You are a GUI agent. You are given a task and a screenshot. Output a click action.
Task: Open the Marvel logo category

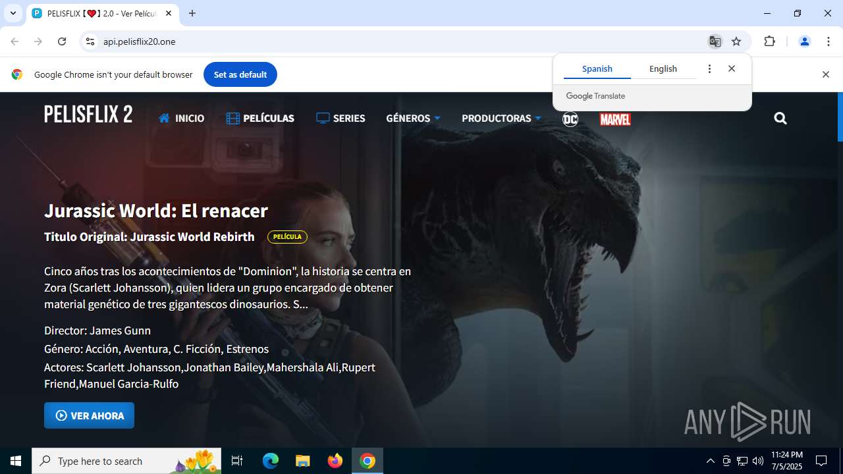point(615,119)
